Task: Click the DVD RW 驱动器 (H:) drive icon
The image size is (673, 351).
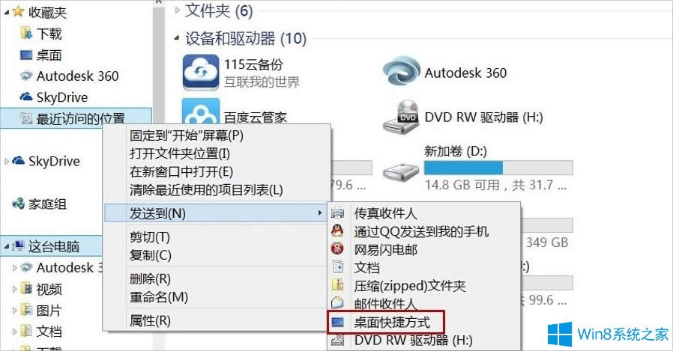Action: pyautogui.click(x=400, y=117)
